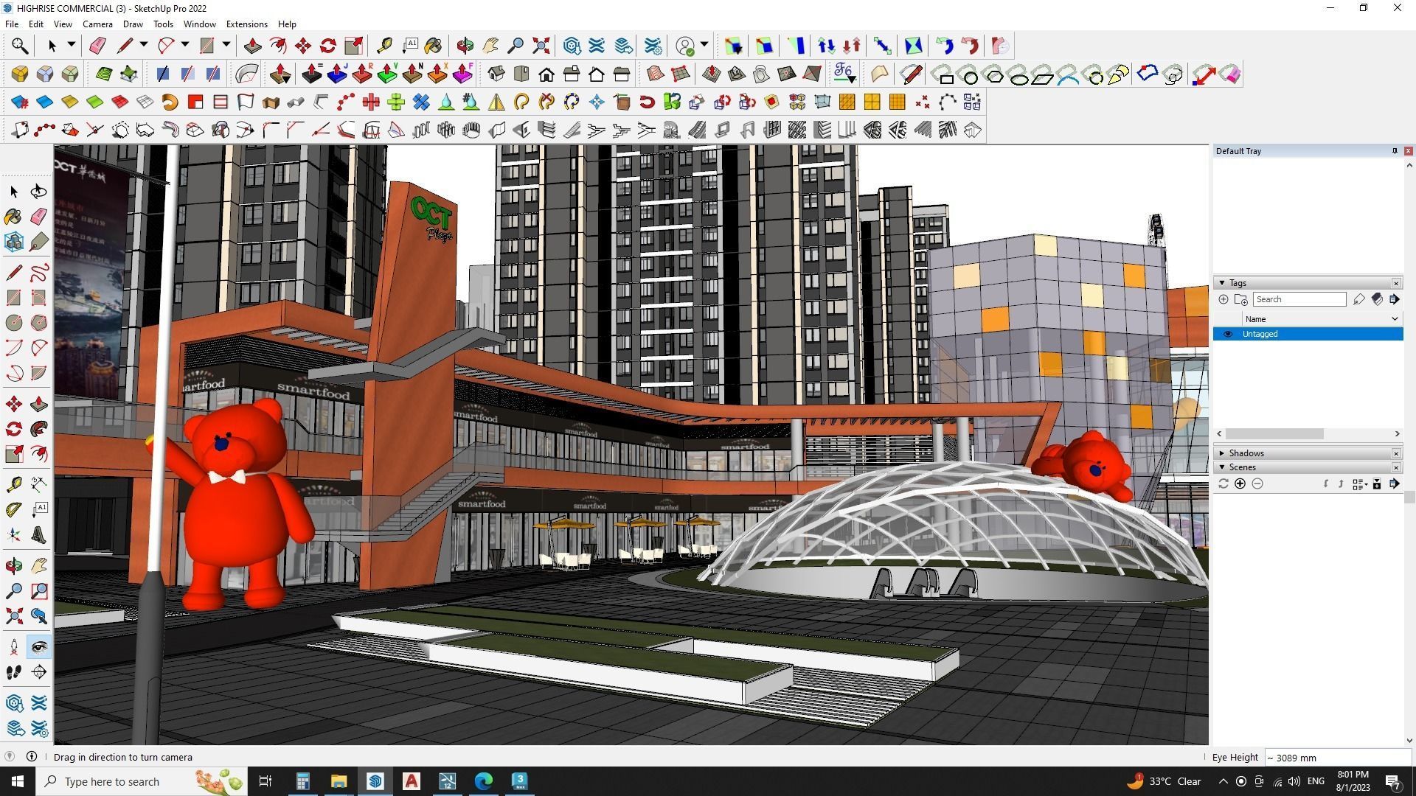Open the Scenes details arrow menu
1416x796 pixels.
[x=1394, y=483]
